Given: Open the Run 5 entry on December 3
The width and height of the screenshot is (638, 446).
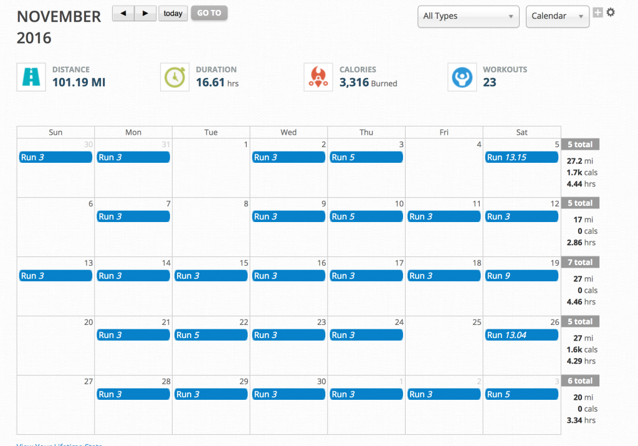Looking at the screenshot, I should (521, 394).
